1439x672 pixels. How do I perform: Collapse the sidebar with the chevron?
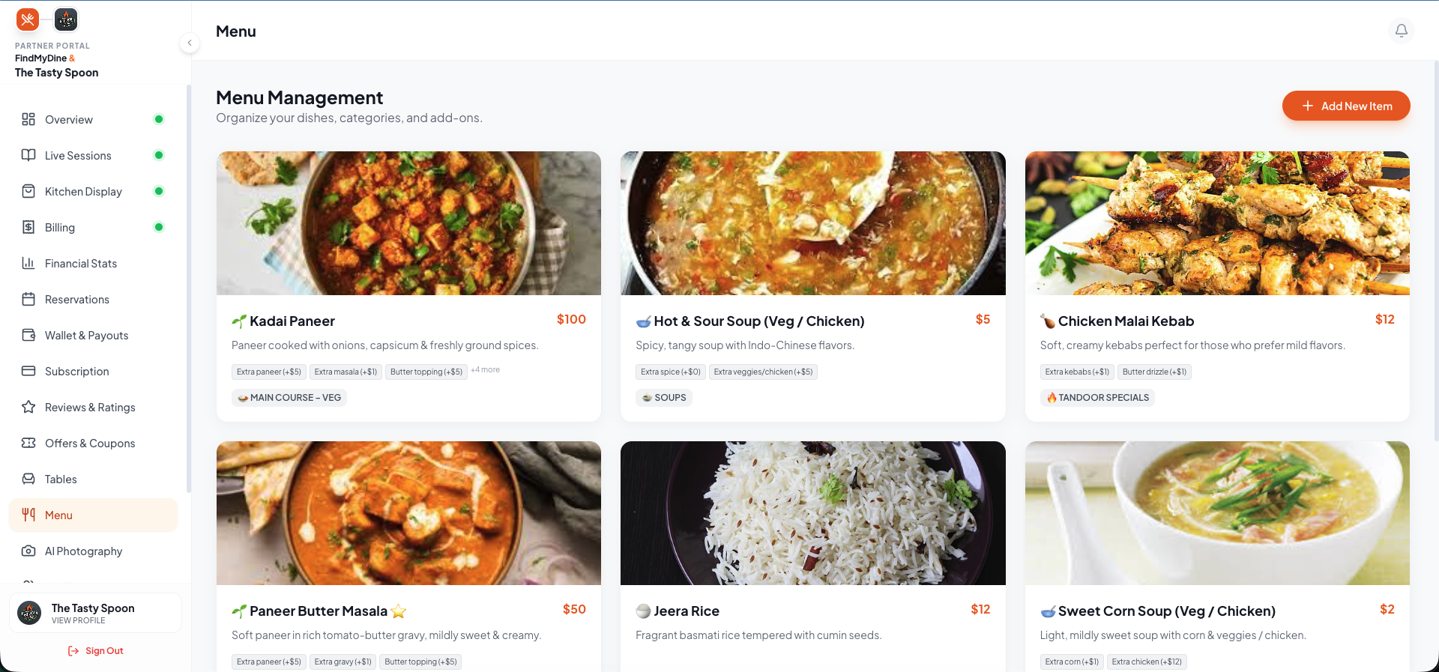point(190,43)
